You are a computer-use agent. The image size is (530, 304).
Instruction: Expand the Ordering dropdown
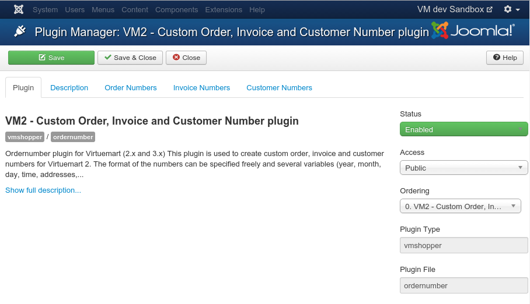460,206
